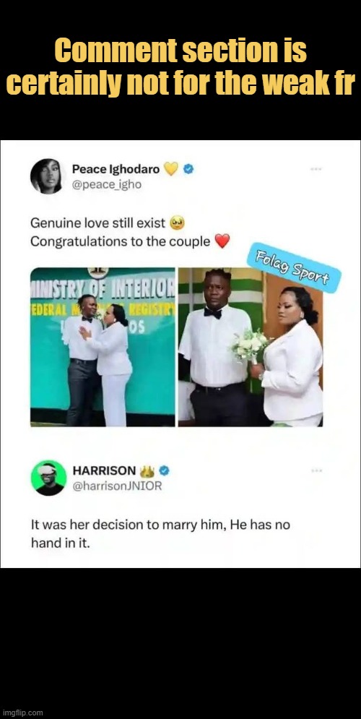
Task: Click the red heart emoji after 'couple'
Action: (222, 241)
